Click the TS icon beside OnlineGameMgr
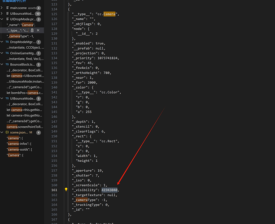The height and width of the screenshot is (224, 275). 7,53
